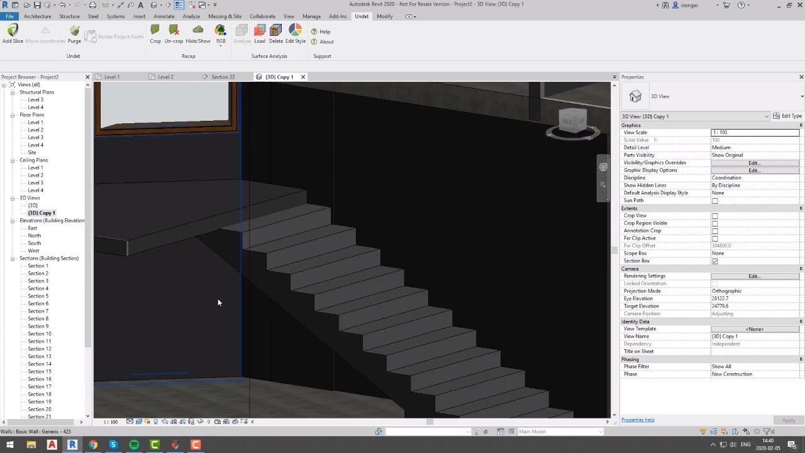Click the filter icon in the status bar
This screenshot has height=453, width=805.
(766, 432)
